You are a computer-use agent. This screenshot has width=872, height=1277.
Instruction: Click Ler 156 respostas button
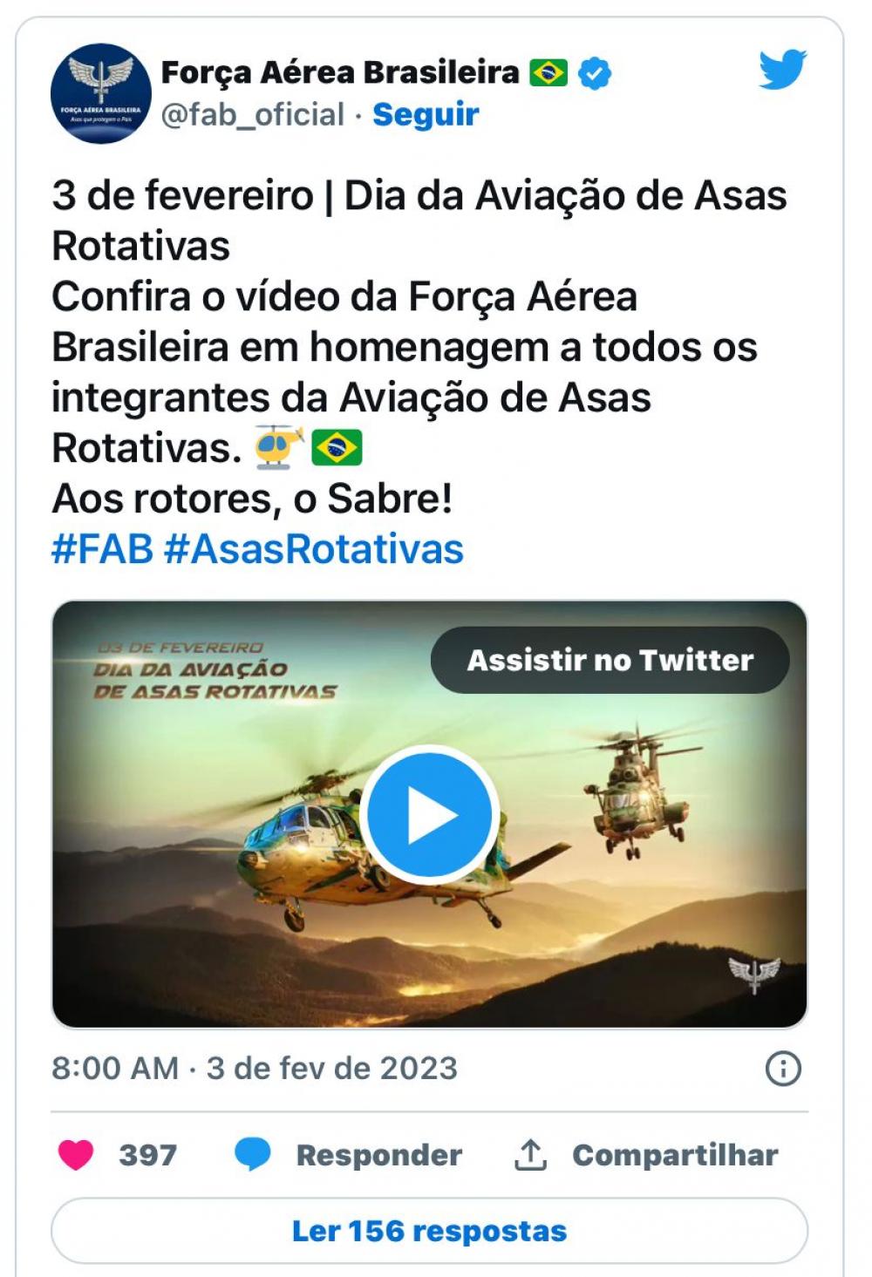[x=429, y=1231]
